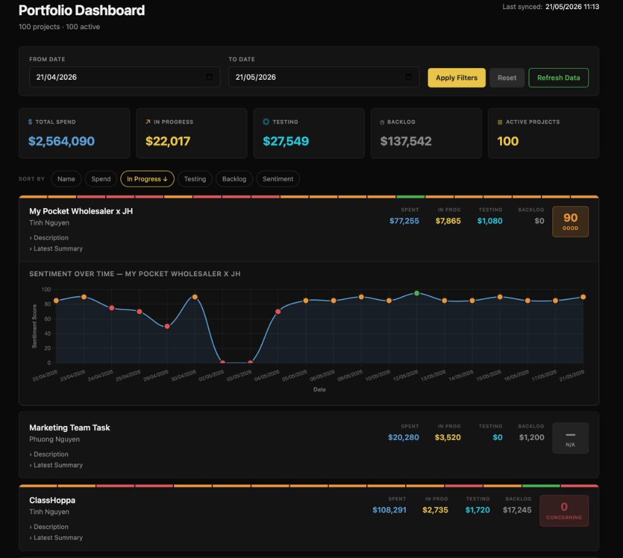Open the My Pocket Wholesaler x JH project title
Screen dimensions: 623x558
[81, 211]
